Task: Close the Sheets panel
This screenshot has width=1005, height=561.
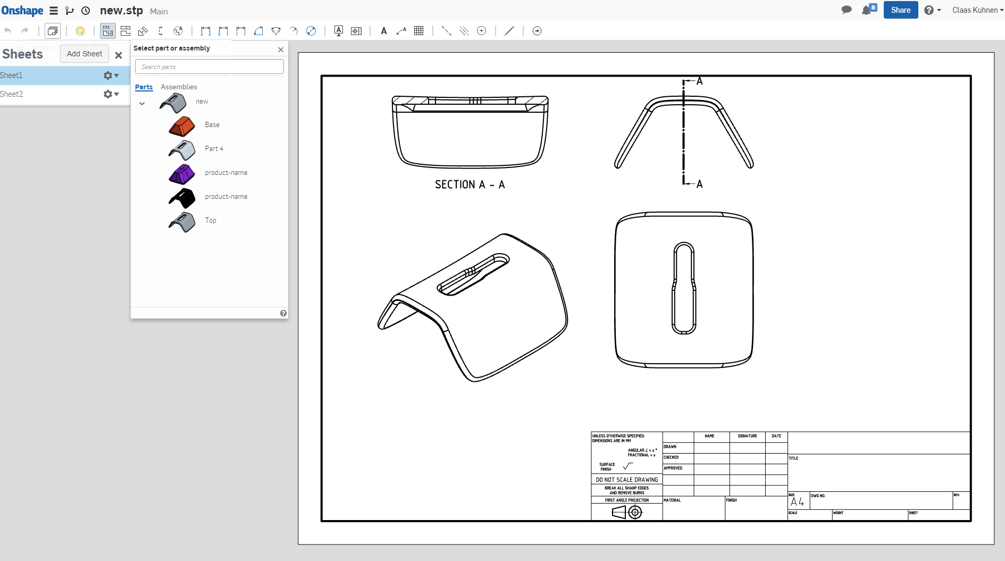Action: (x=119, y=55)
